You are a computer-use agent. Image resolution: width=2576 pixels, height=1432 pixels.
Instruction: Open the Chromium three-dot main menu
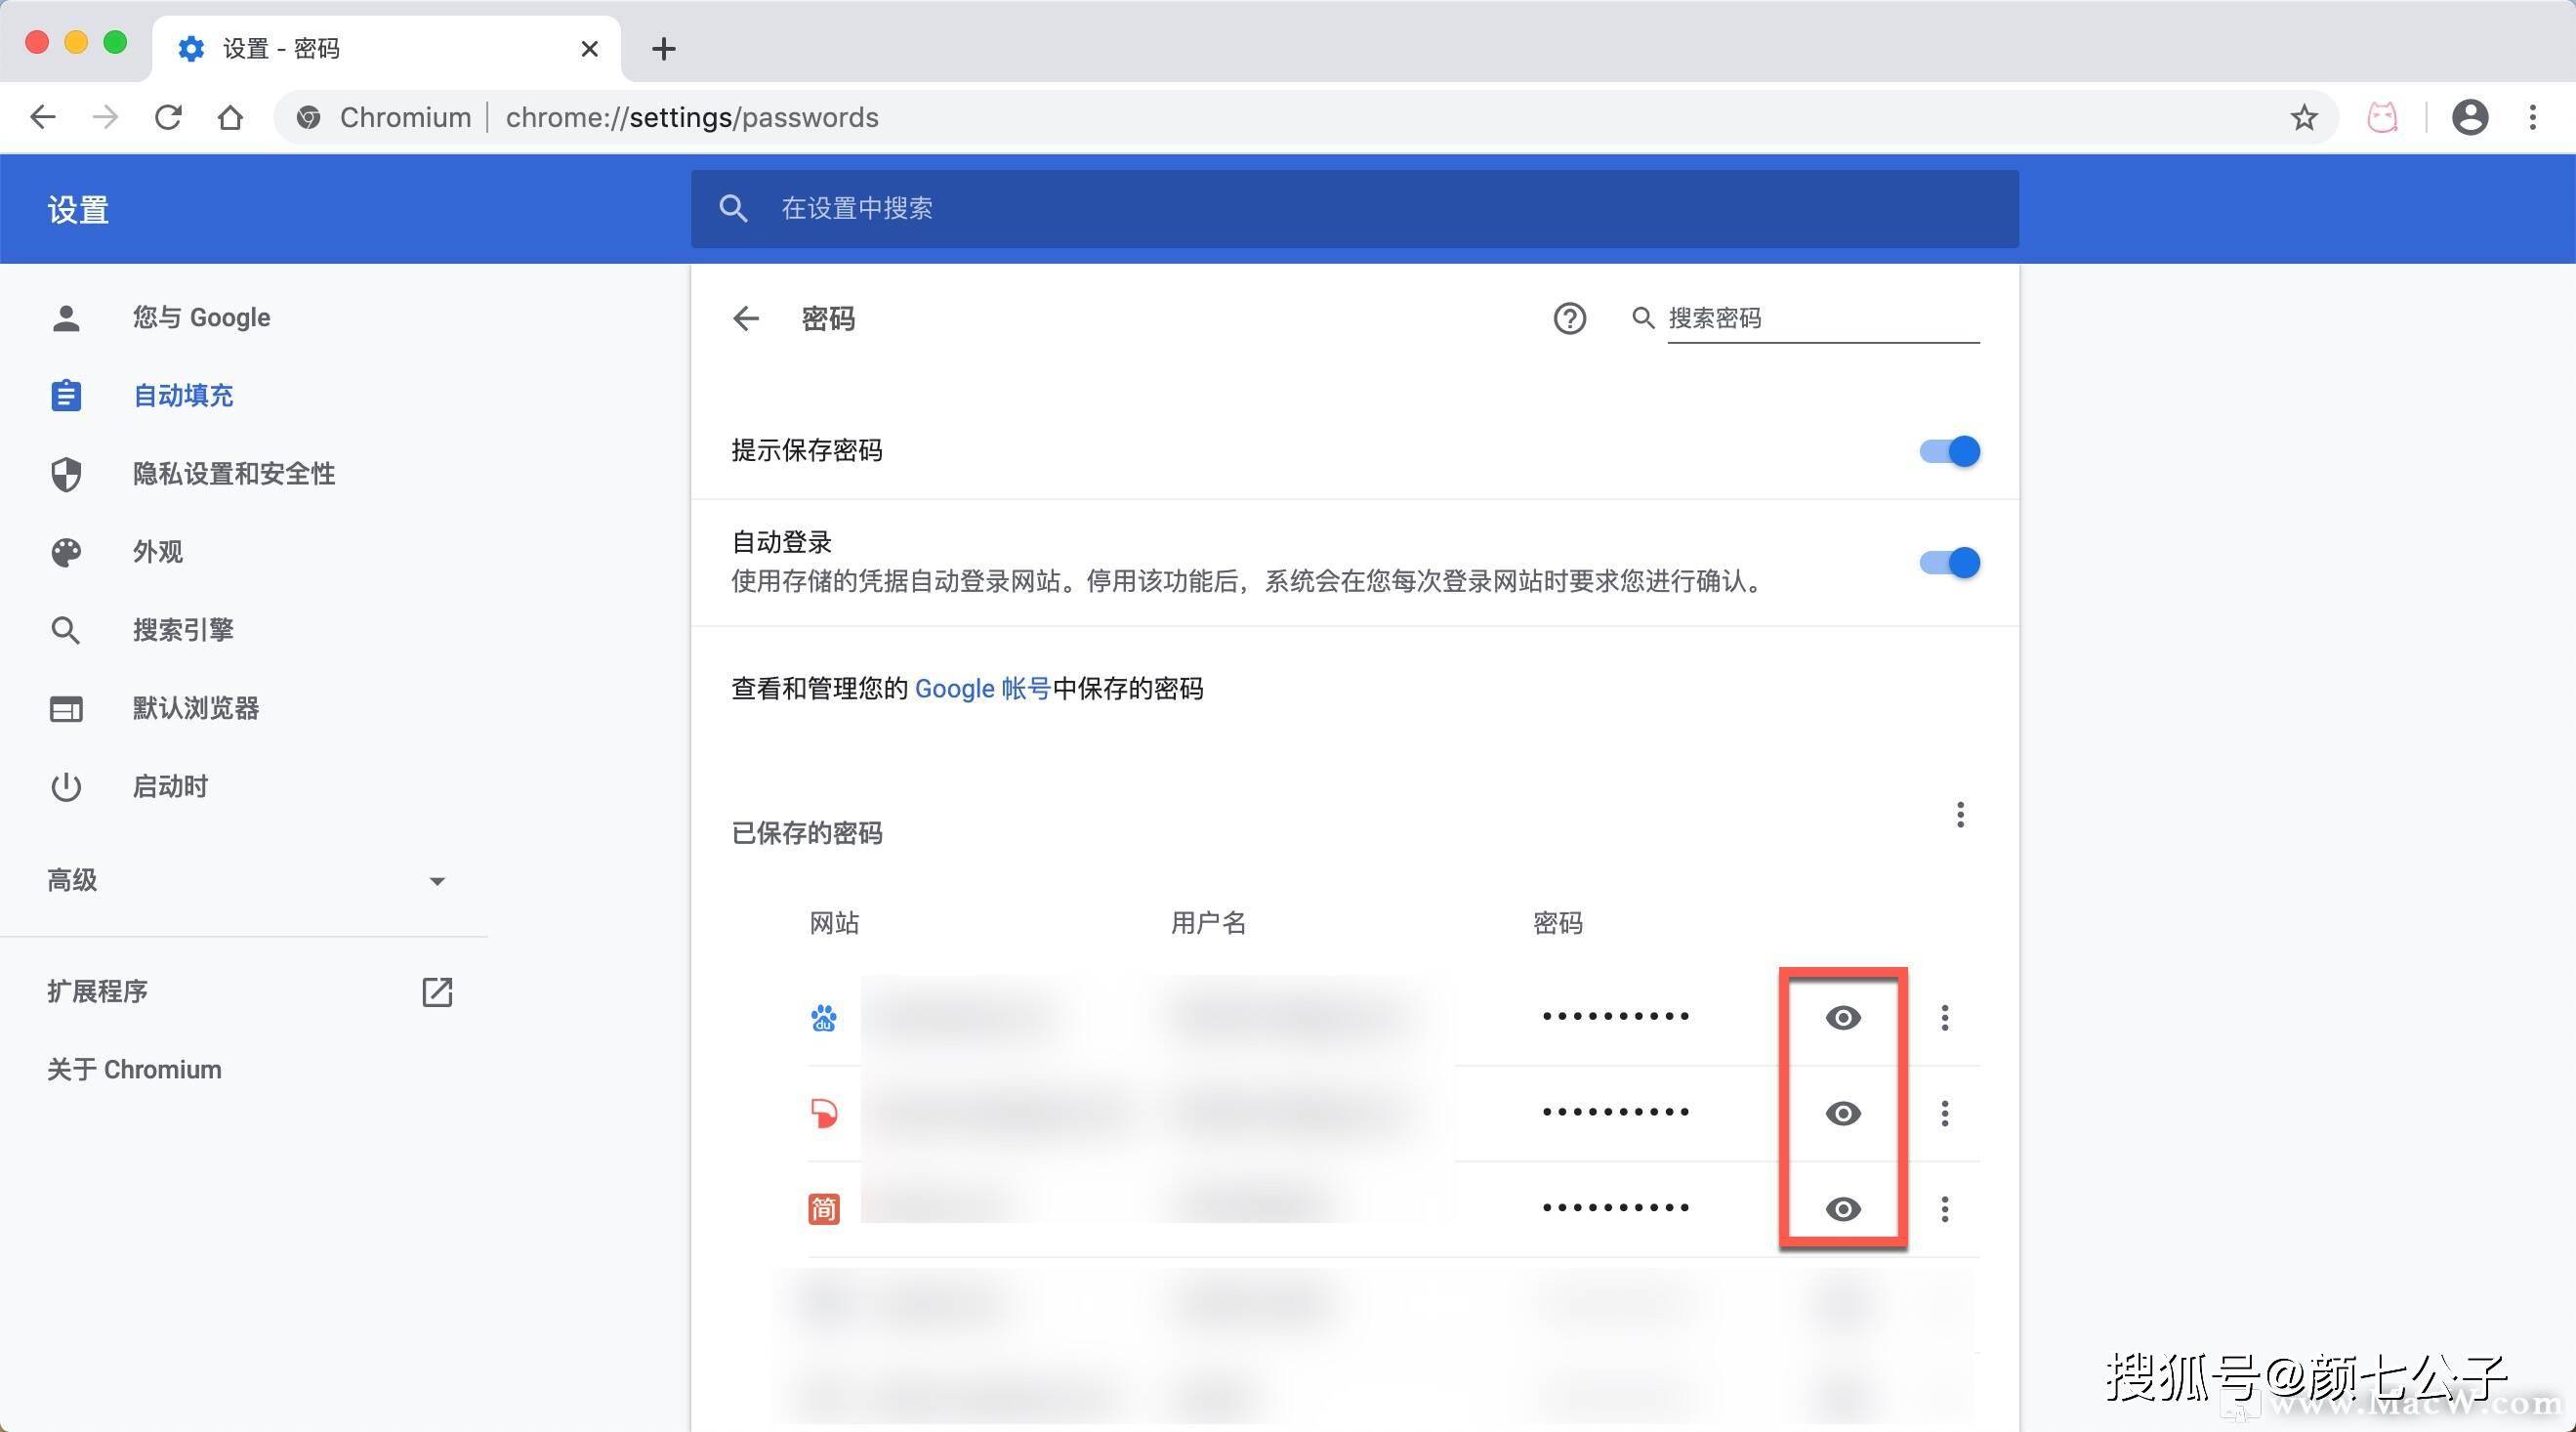(x=2532, y=118)
